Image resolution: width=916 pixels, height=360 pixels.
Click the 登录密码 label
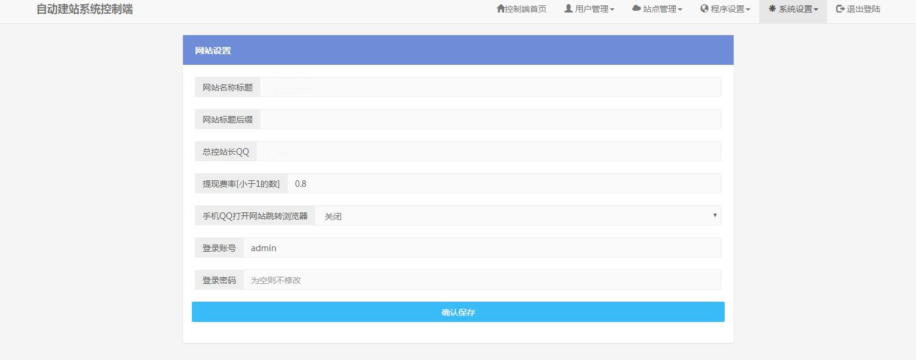pyautogui.click(x=219, y=280)
